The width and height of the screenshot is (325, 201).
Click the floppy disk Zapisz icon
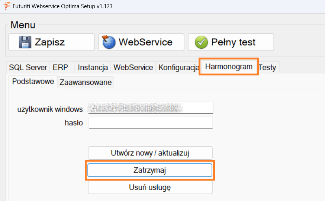click(25, 42)
